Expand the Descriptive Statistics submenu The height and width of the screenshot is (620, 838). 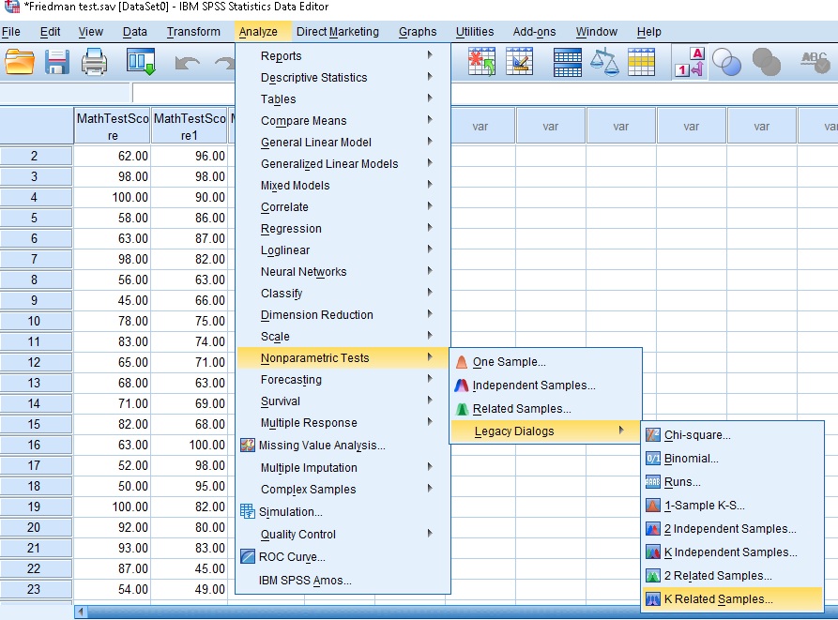click(x=314, y=78)
